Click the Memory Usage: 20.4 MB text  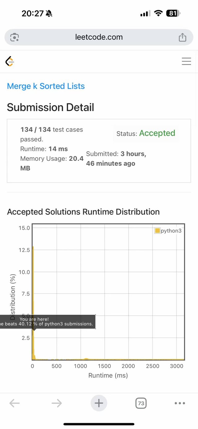[52, 163]
